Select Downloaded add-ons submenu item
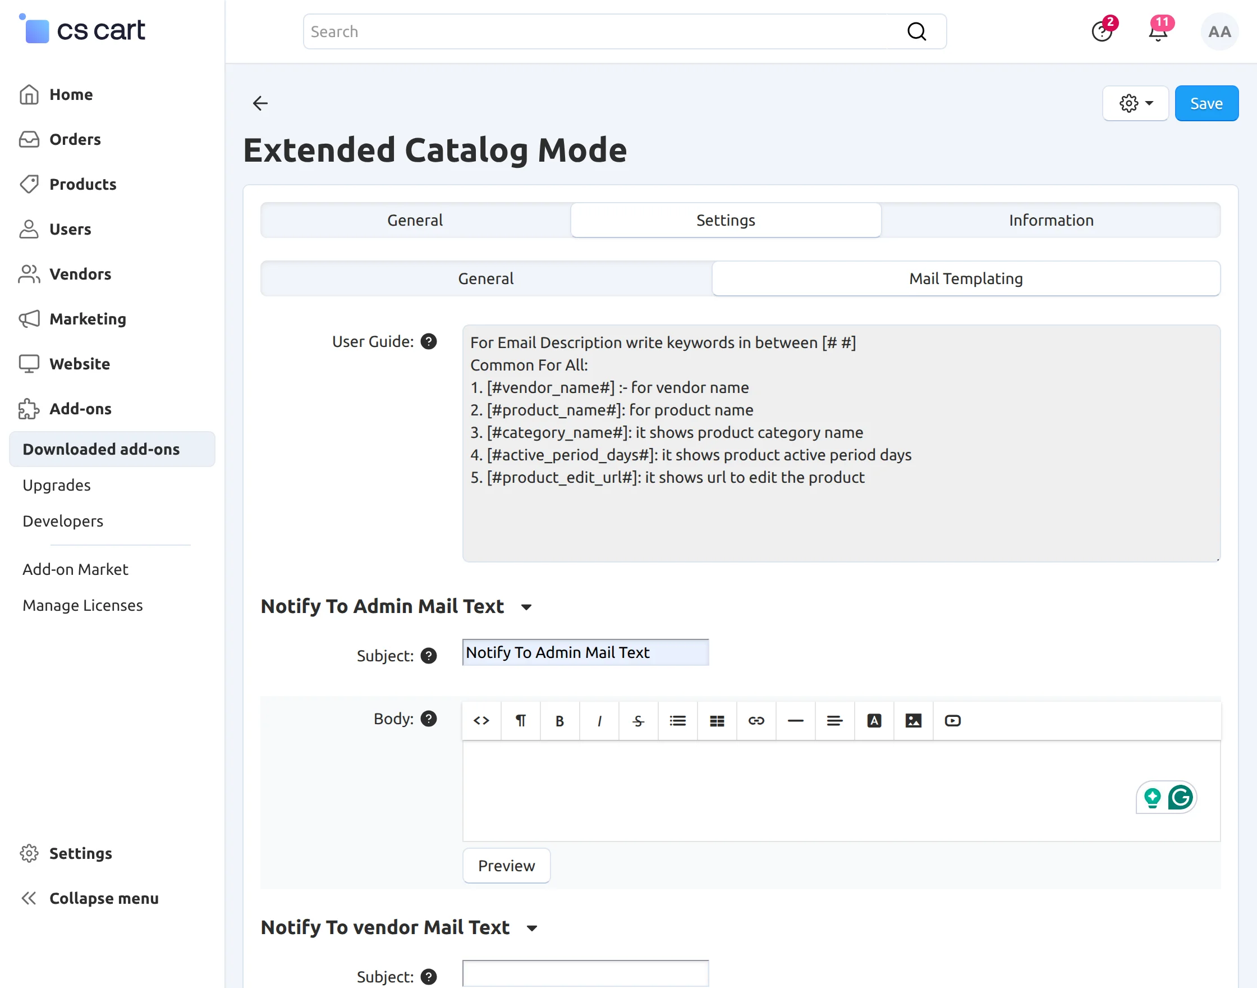This screenshot has height=988, width=1257. (112, 450)
